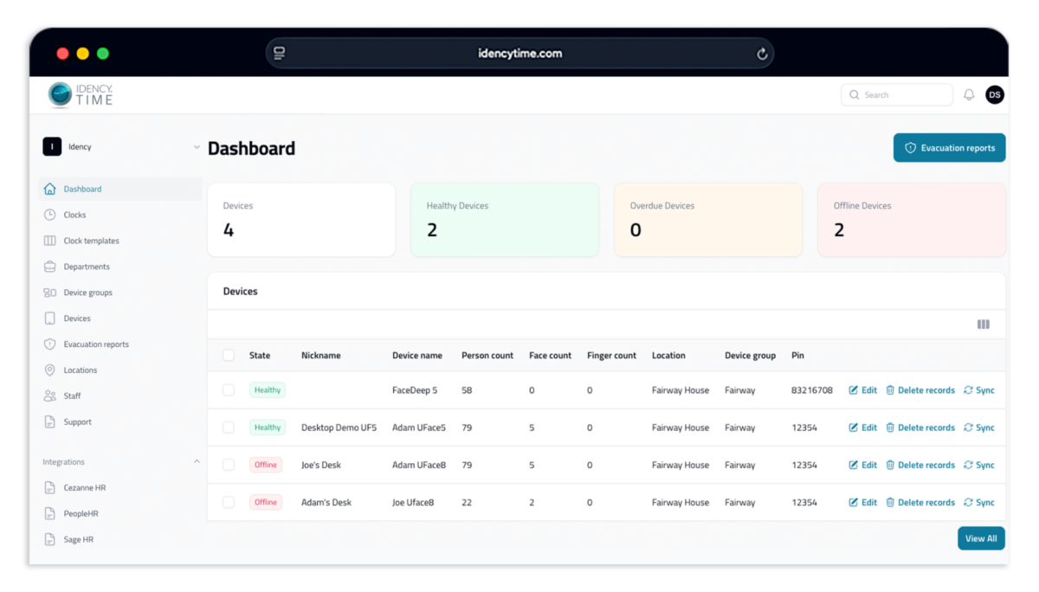Select Clock templates from the sidebar
Screen dimensions: 1039x592
[90, 241]
